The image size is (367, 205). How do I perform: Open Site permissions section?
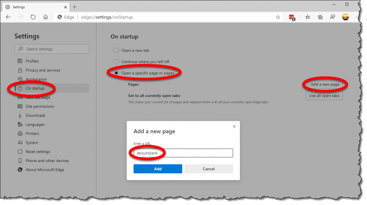pos(40,107)
